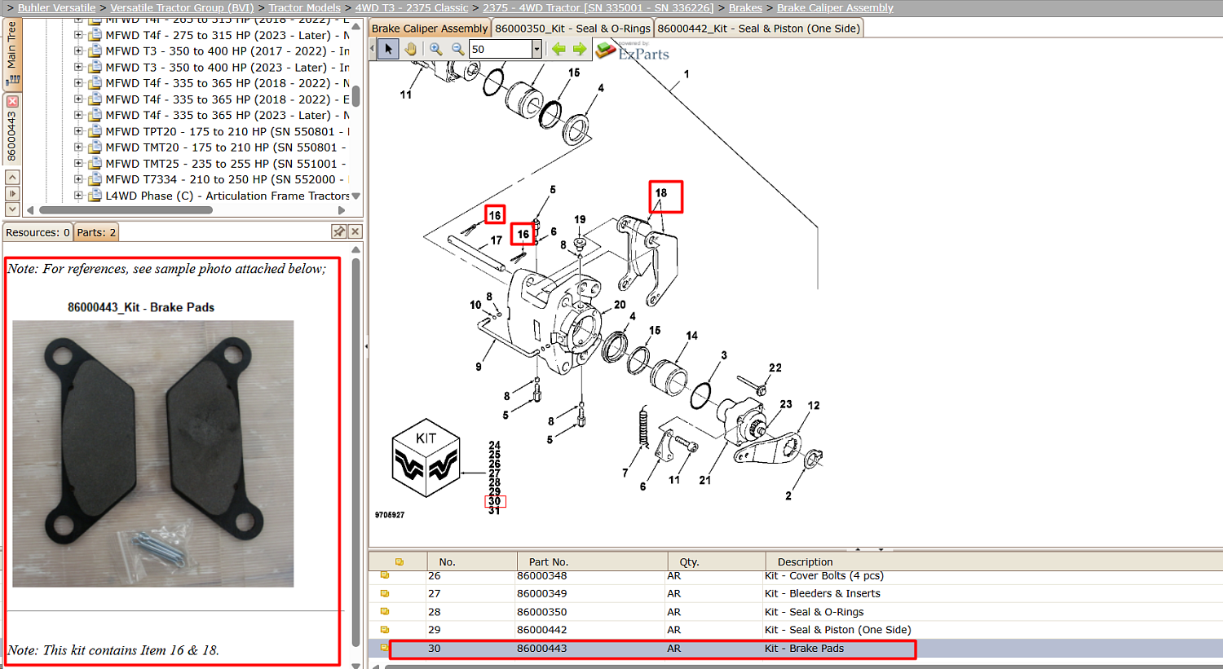
Task: Go forward with the green right arrow
Action: point(580,49)
